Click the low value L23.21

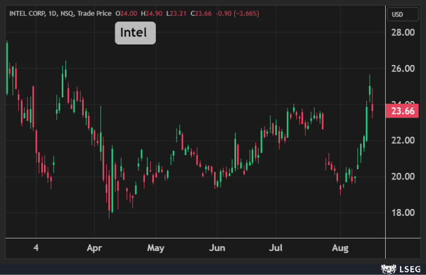pyautogui.click(x=177, y=13)
